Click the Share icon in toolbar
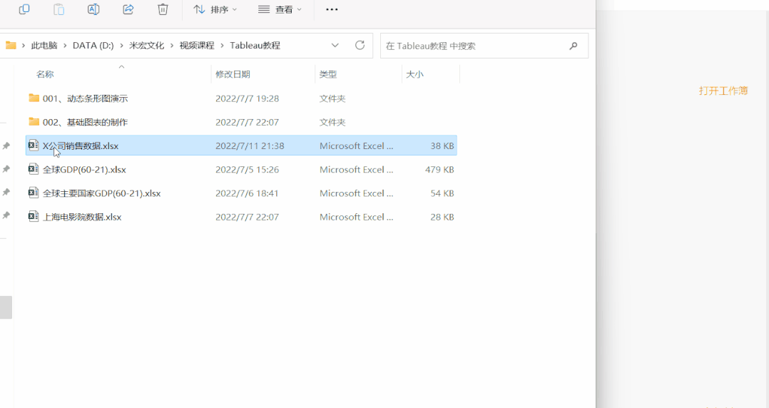The image size is (769, 408). pyautogui.click(x=128, y=9)
